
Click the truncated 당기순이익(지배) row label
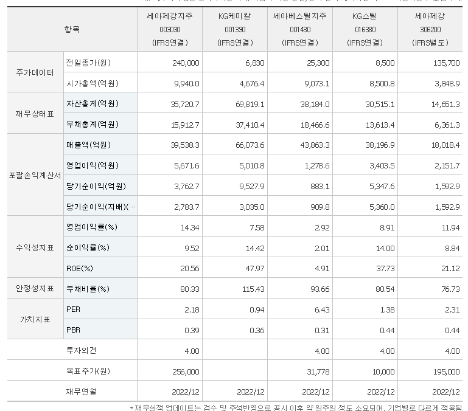(101, 207)
